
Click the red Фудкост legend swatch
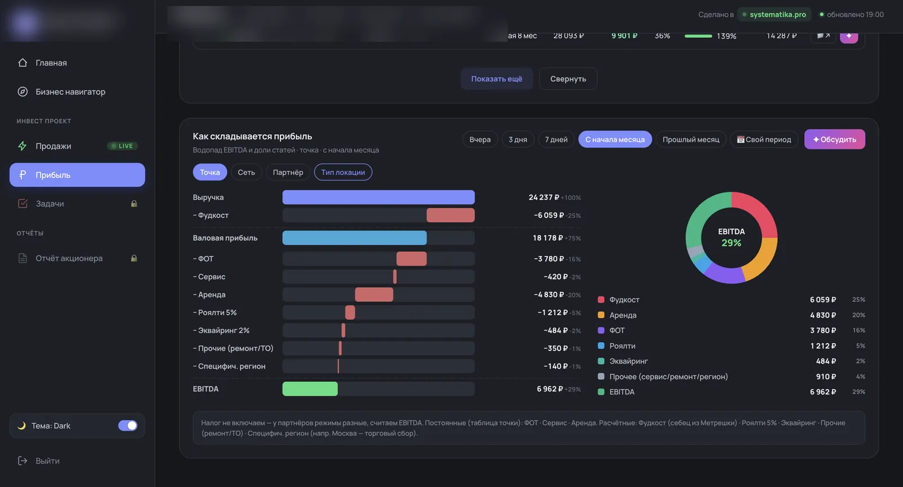pyautogui.click(x=601, y=300)
